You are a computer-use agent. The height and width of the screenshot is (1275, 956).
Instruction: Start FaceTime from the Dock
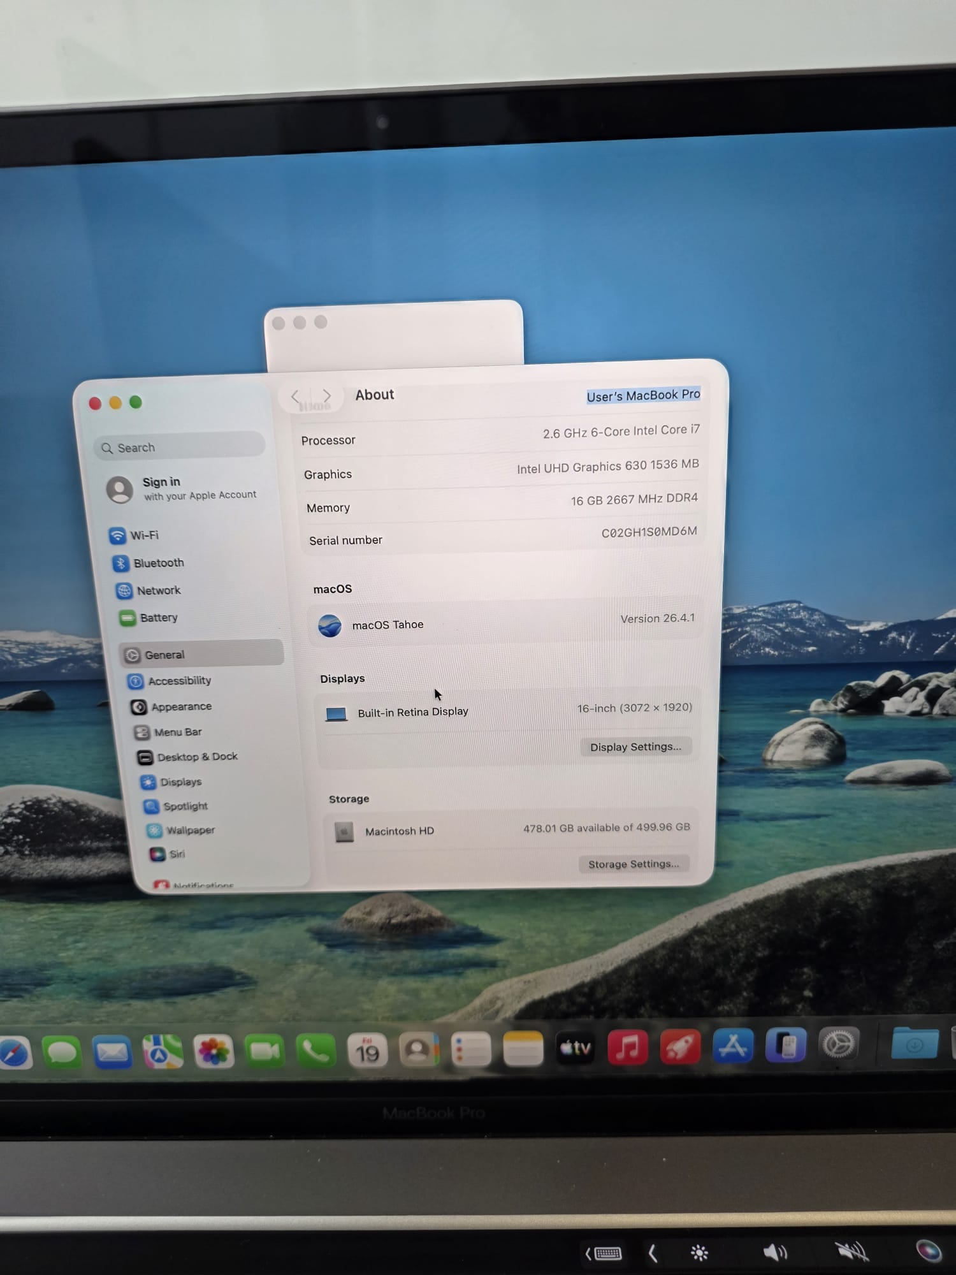(264, 1051)
